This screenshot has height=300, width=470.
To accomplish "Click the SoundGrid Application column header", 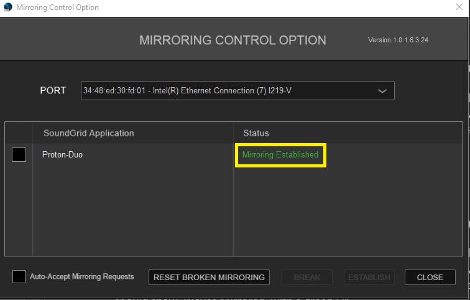I will (x=88, y=133).
